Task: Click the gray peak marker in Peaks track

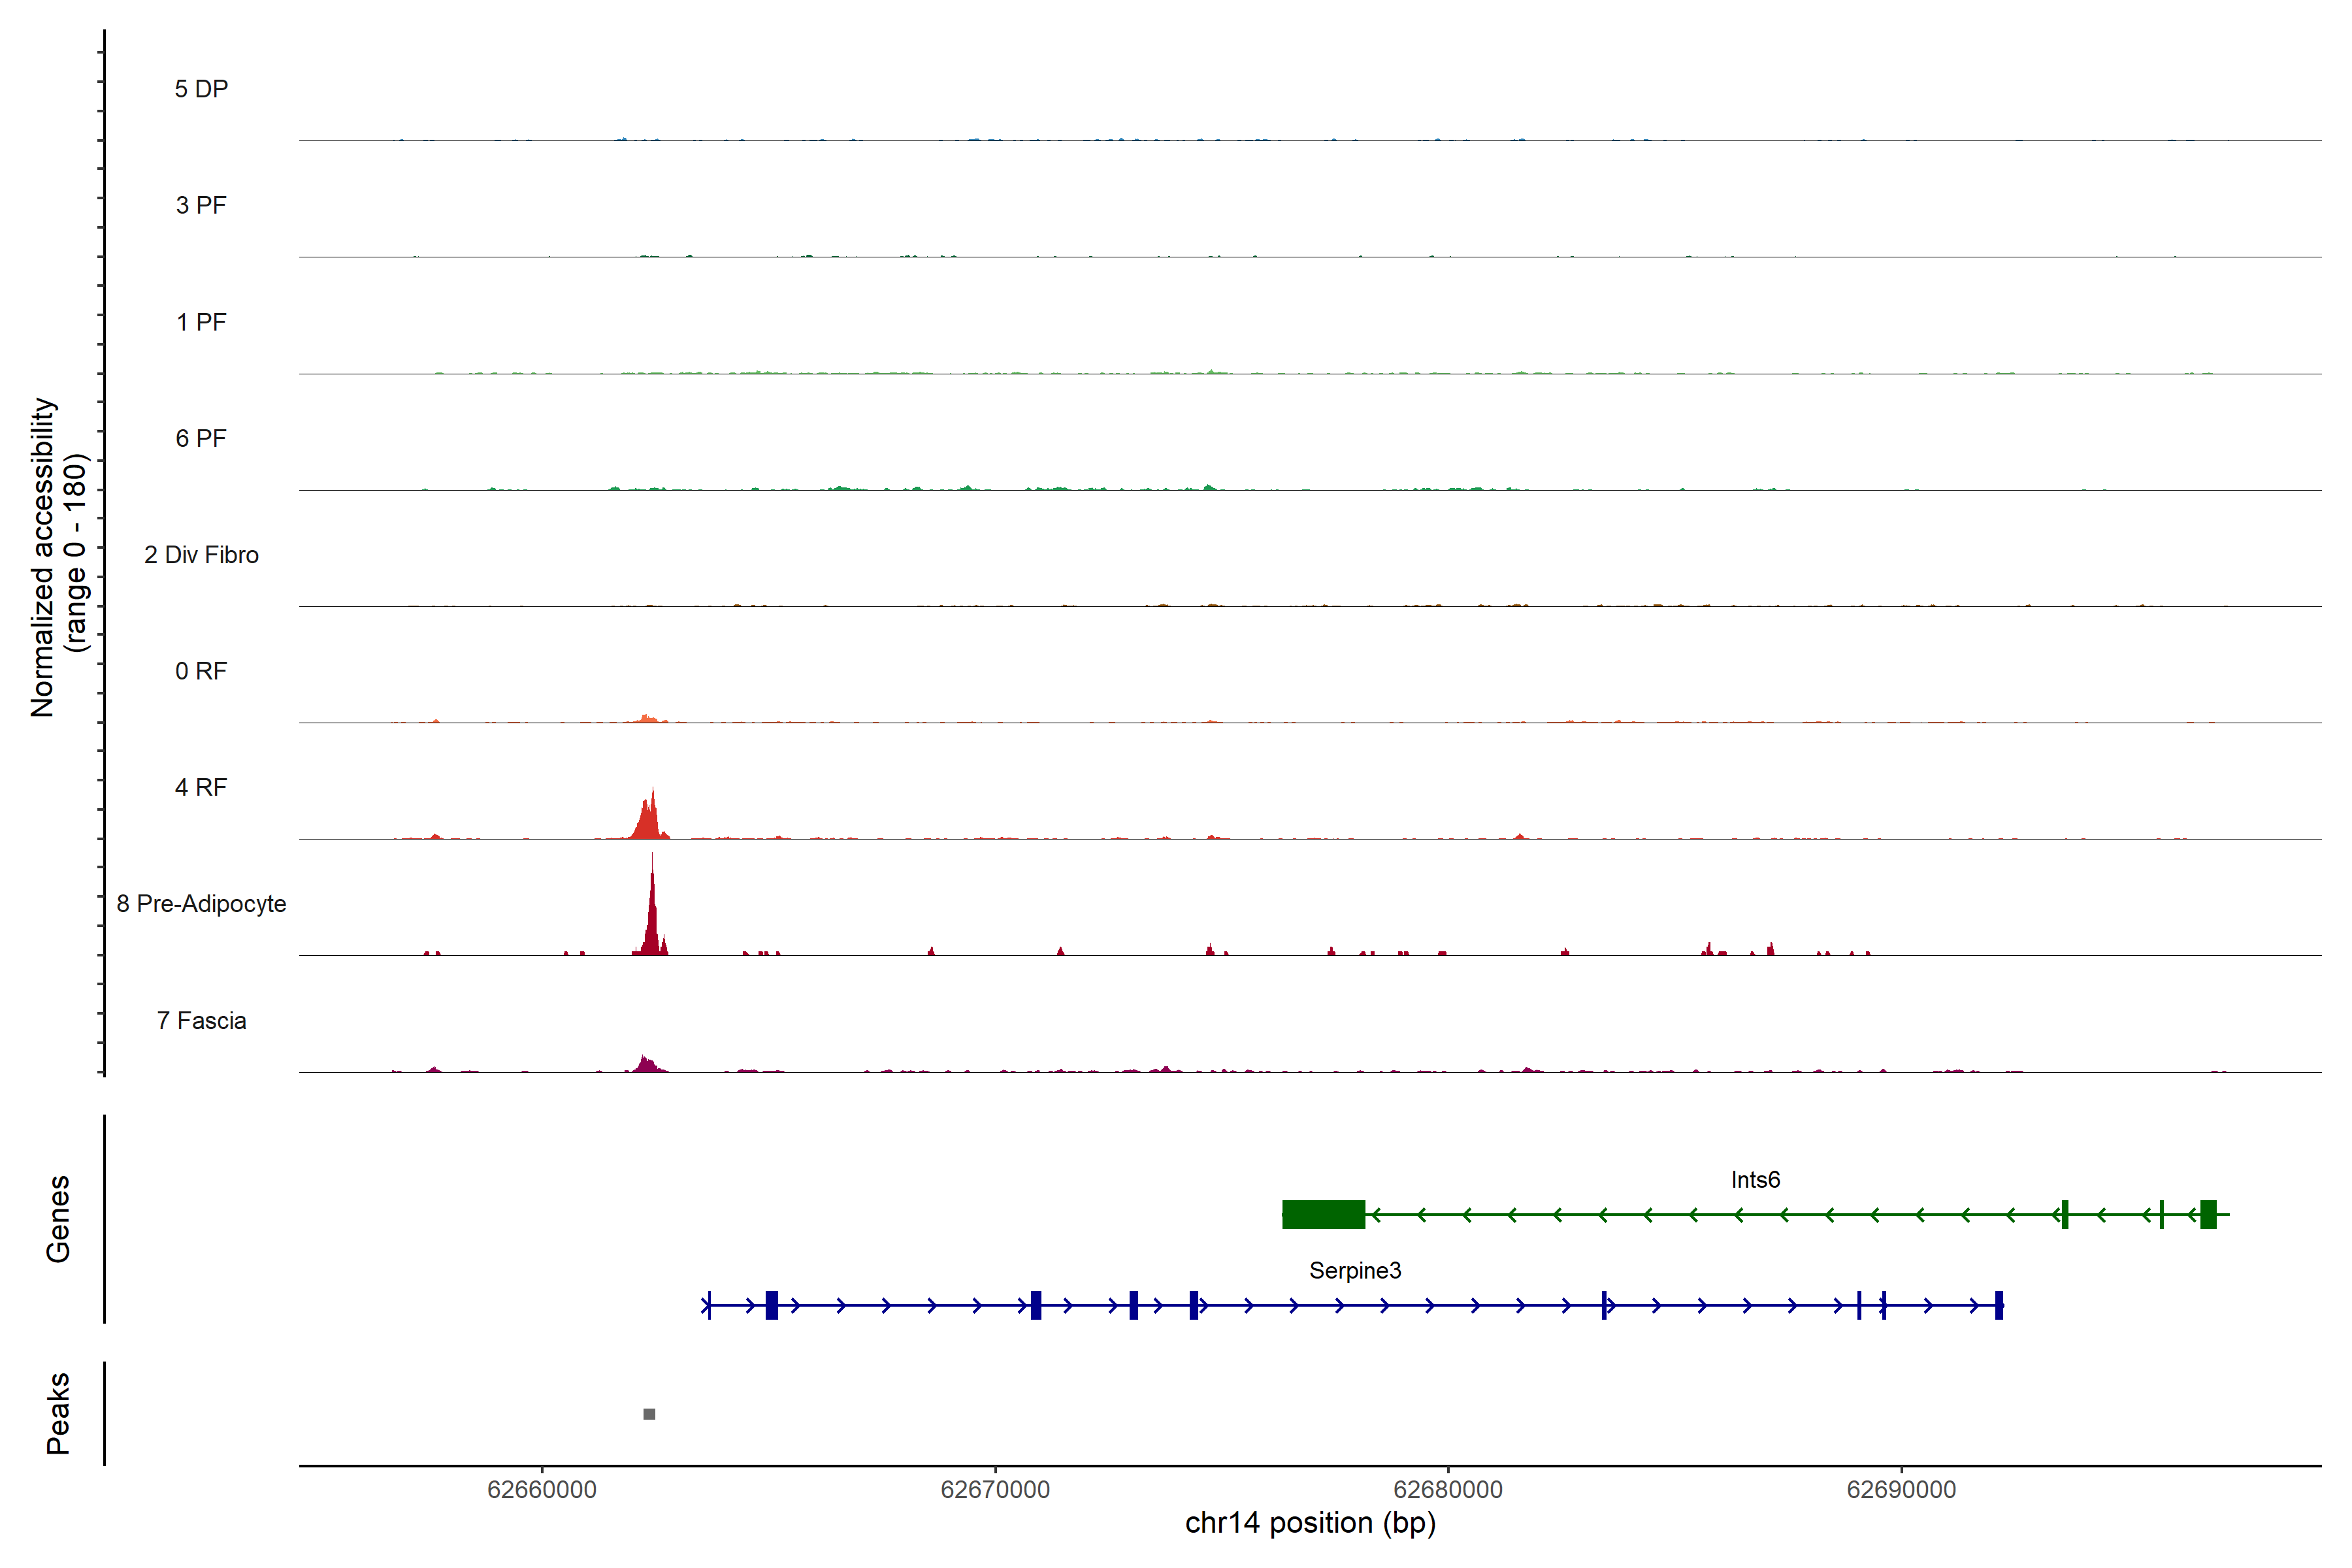Action: 649,1414
